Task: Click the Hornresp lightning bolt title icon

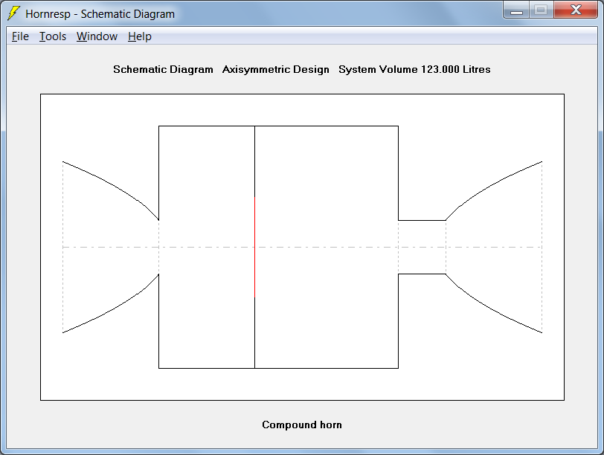Action: pos(14,13)
